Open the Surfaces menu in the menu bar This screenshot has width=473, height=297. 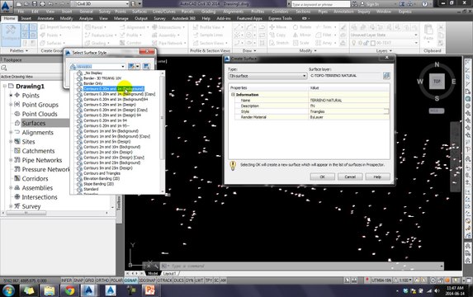click(139, 12)
